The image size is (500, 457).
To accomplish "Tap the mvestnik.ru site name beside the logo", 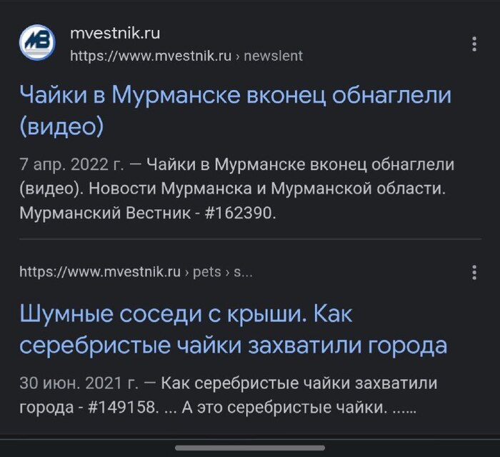I will coord(115,34).
